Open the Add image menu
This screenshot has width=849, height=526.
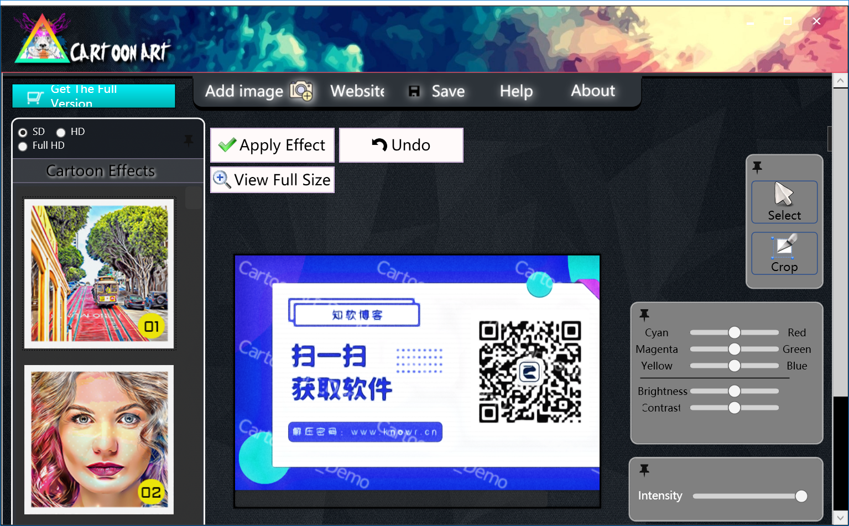tap(259, 91)
